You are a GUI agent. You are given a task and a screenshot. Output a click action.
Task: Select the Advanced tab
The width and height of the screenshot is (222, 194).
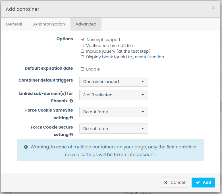86,24
